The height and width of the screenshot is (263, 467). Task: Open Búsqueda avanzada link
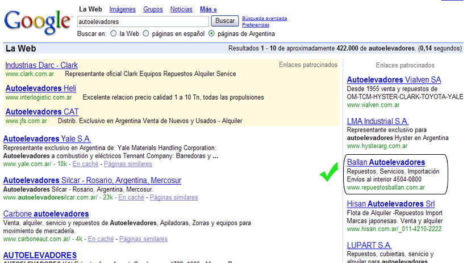pyautogui.click(x=265, y=19)
